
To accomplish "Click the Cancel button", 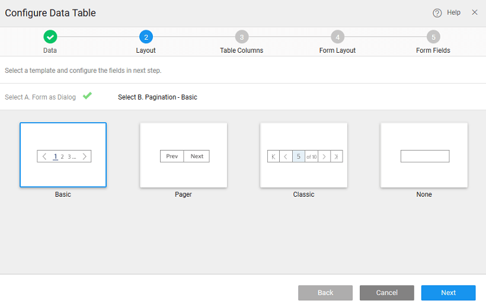I will coord(386,293).
